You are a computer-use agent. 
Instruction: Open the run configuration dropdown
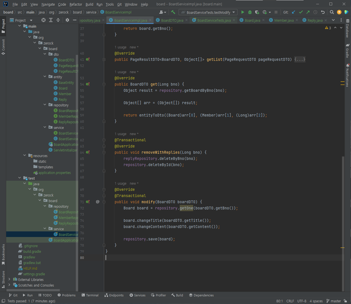point(208,12)
